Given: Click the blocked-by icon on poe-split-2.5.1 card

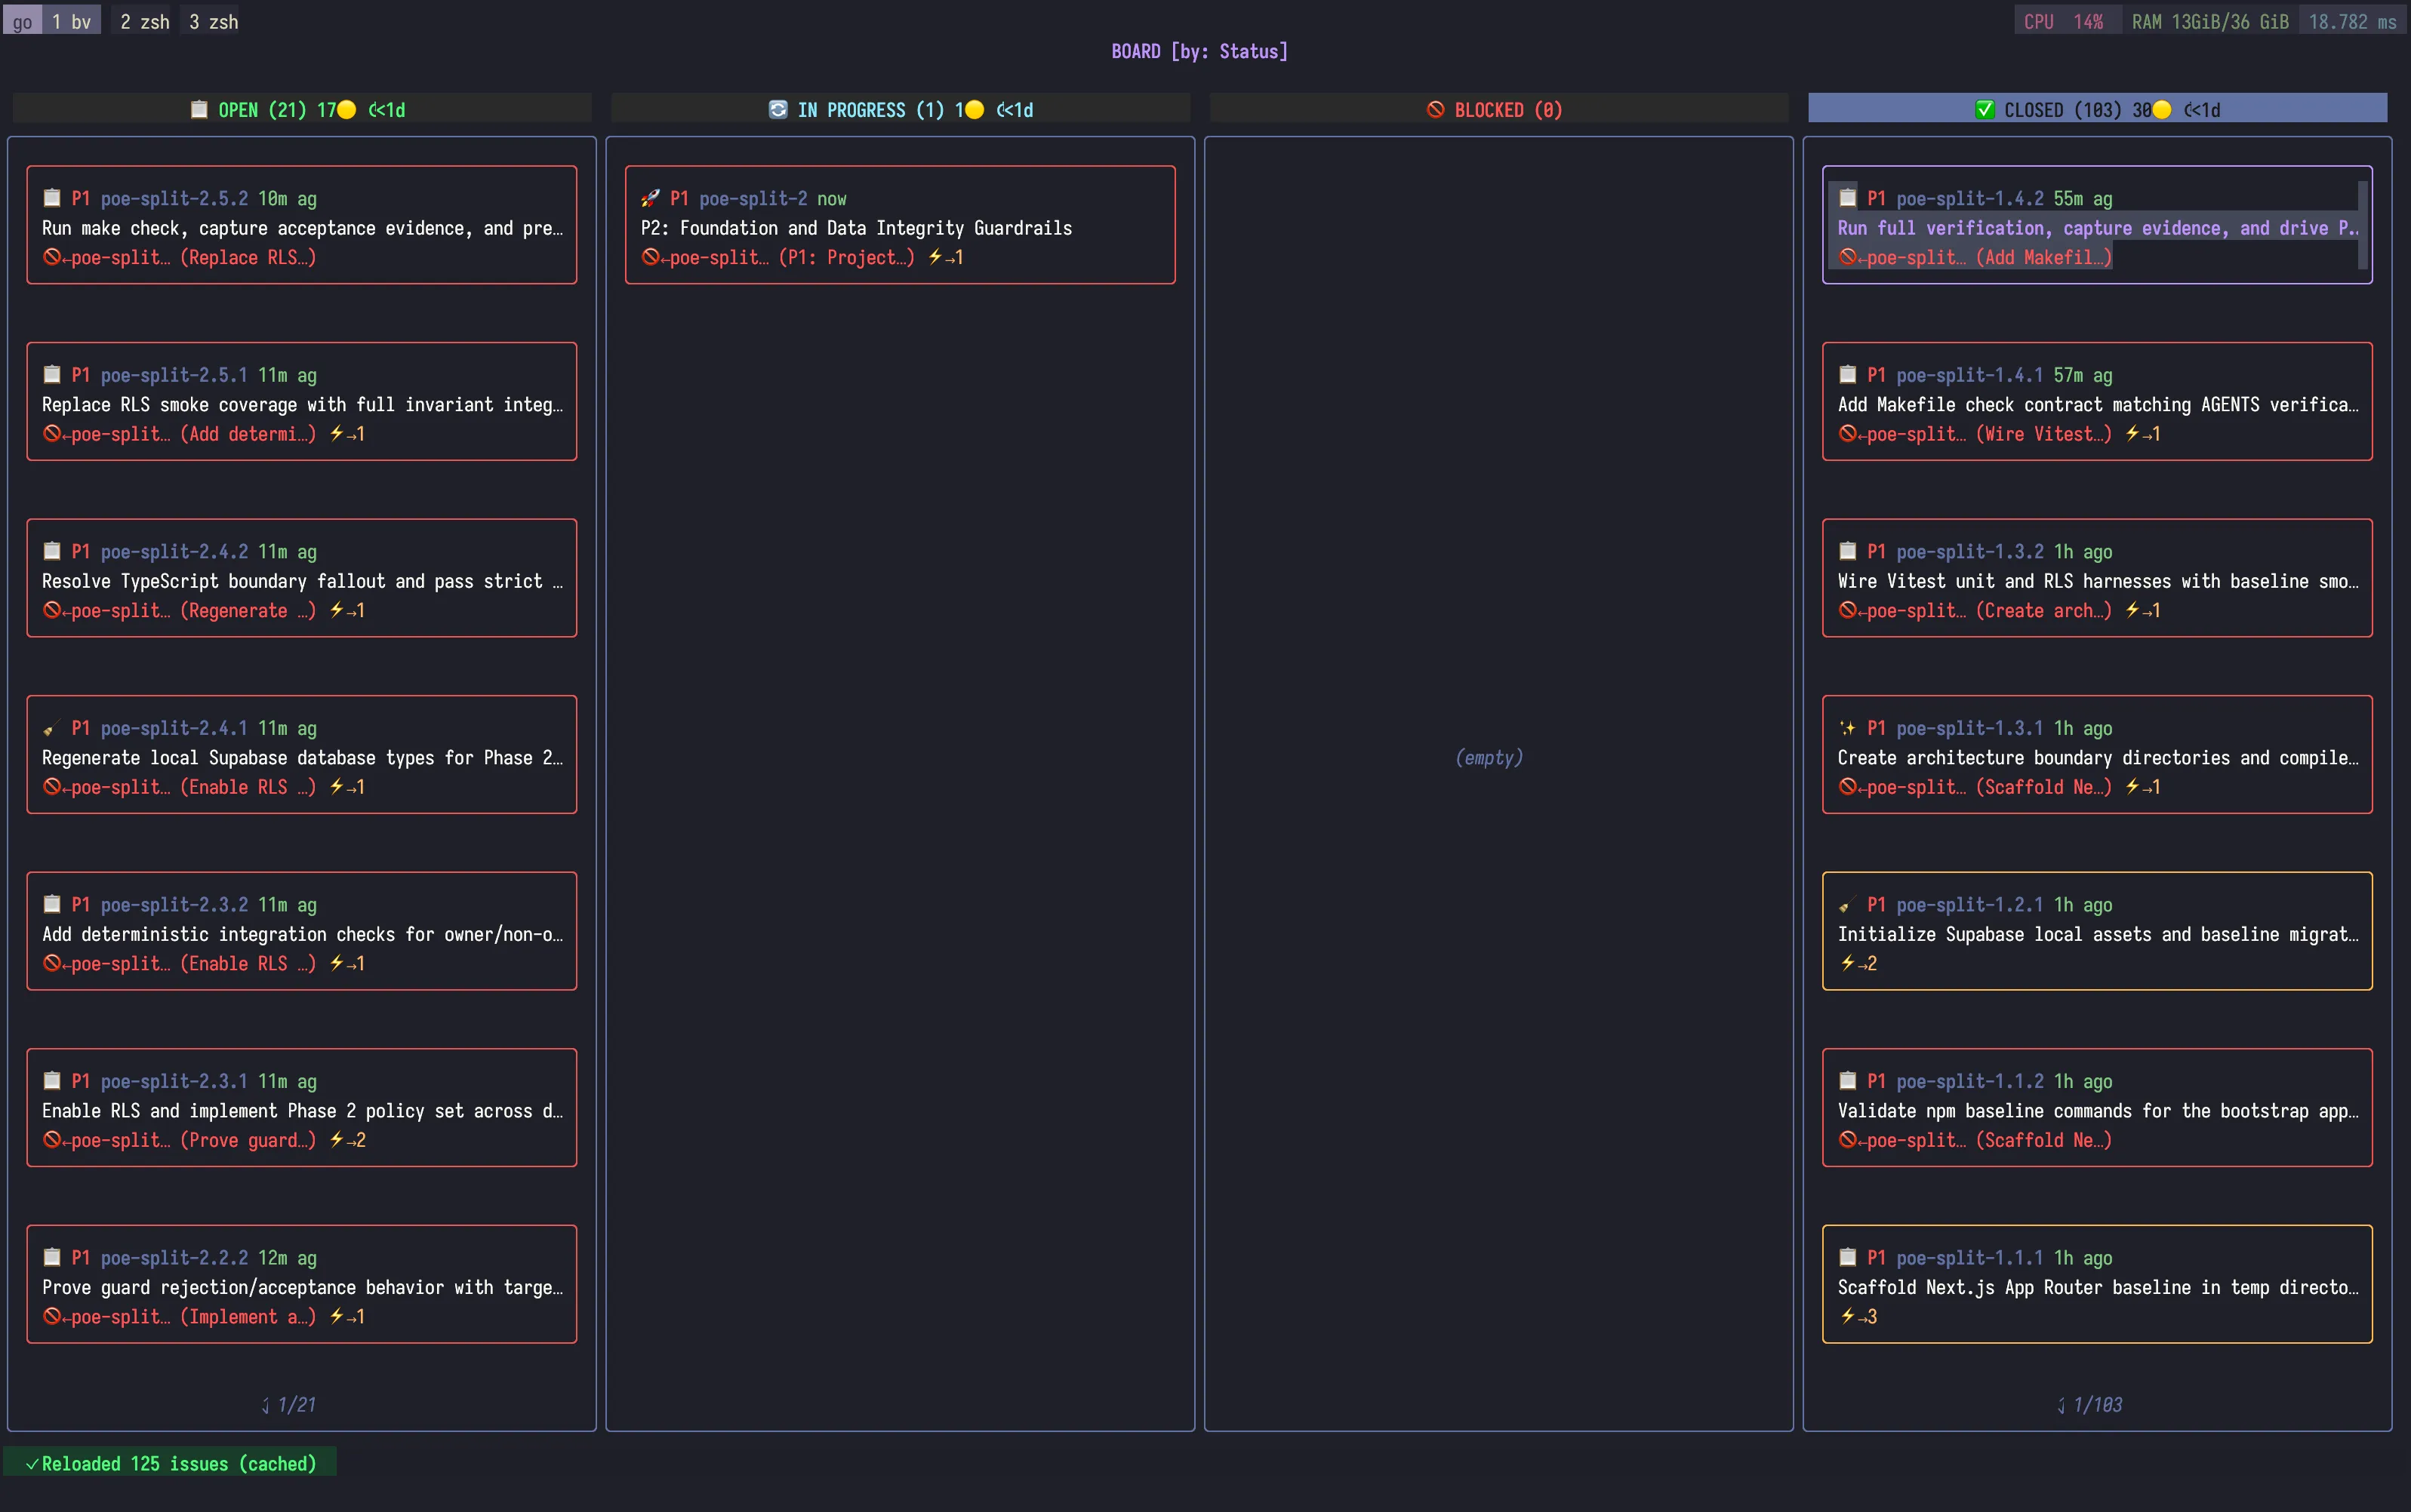Looking at the screenshot, I should [51, 433].
